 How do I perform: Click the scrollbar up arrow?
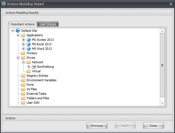(x=162, y=31)
